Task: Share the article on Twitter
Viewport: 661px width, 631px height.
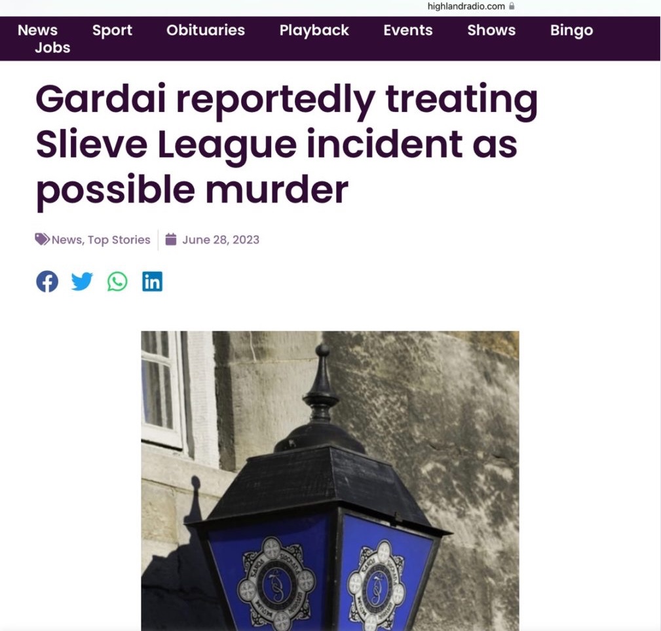Action: (82, 281)
